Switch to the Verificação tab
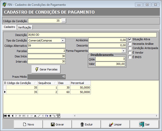This screenshot has width=162, height=131. (24, 27)
